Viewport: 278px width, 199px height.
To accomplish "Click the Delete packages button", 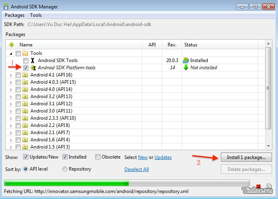I will [x=246, y=169].
